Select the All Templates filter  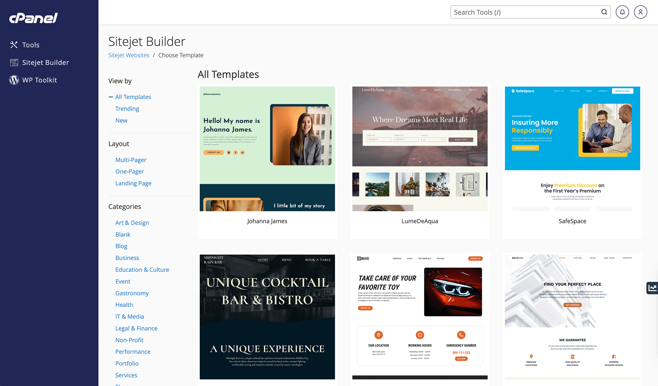click(133, 97)
